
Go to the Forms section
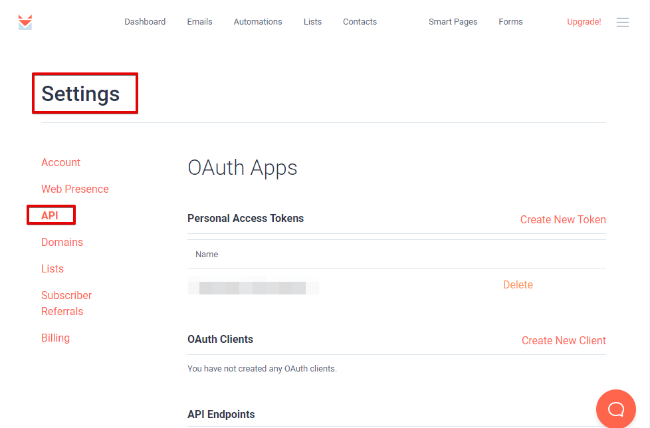tap(510, 21)
